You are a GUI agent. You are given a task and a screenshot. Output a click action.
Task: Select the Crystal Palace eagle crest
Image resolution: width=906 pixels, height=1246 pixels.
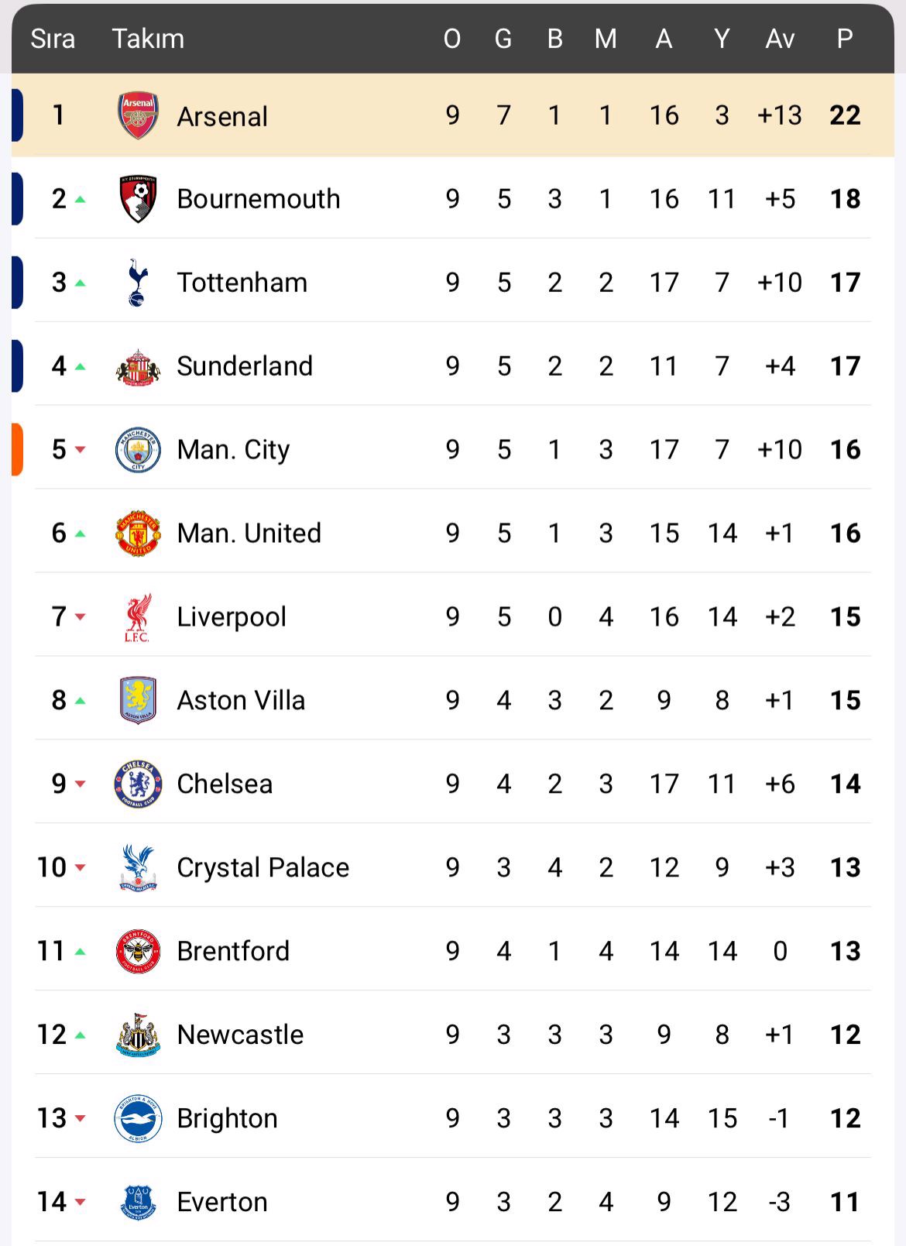[138, 868]
